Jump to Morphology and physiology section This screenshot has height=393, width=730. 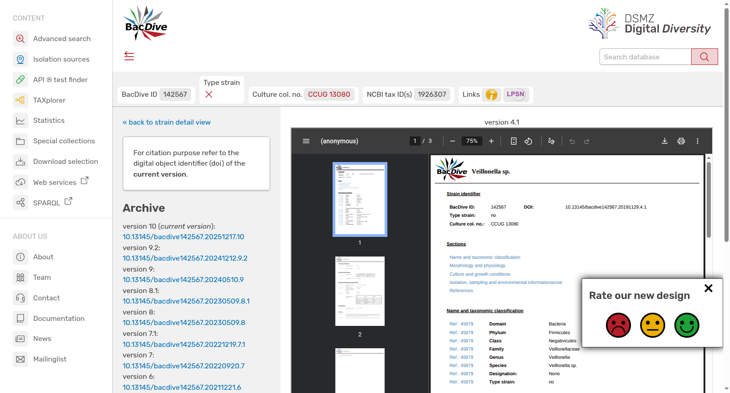477,266
